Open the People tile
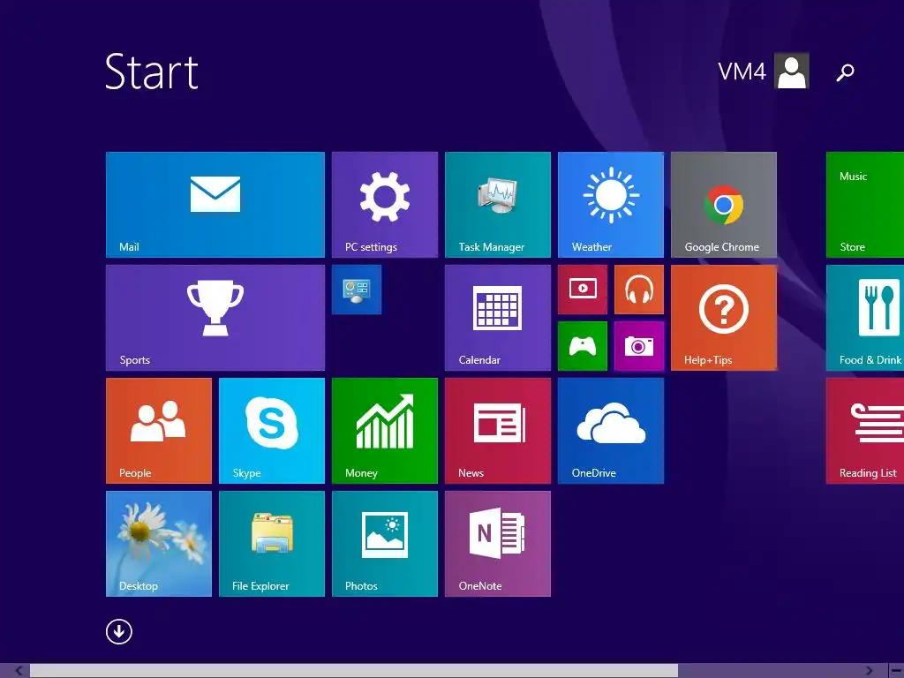This screenshot has width=904, height=678. (x=159, y=431)
